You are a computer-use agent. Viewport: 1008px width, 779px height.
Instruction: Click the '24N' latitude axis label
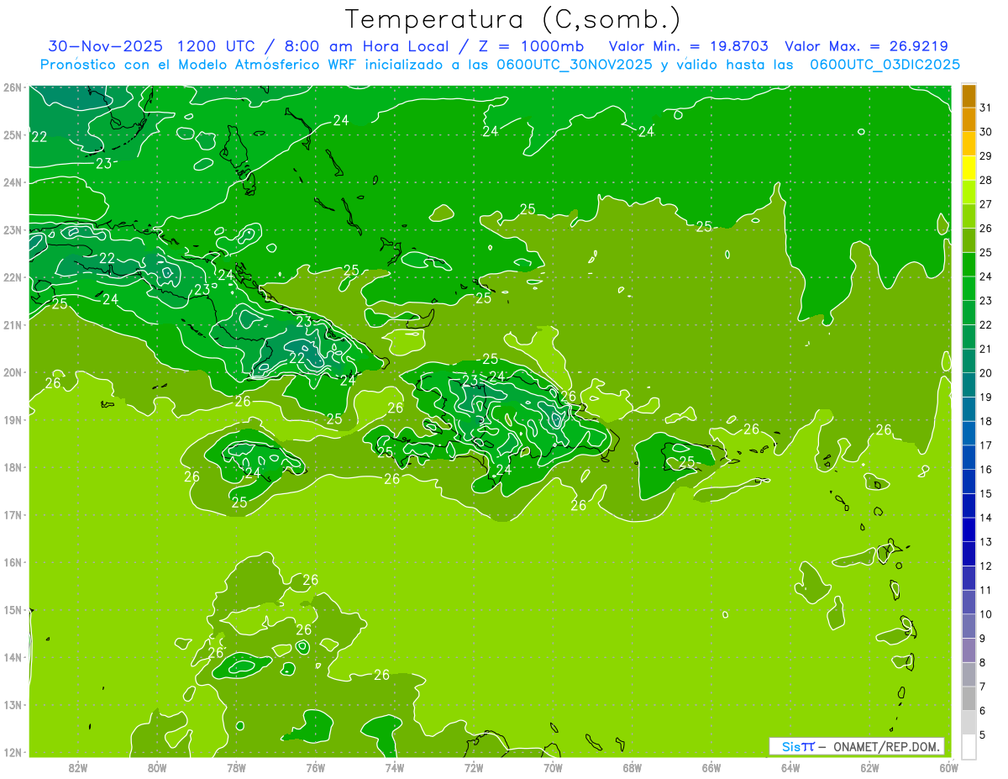12,182
